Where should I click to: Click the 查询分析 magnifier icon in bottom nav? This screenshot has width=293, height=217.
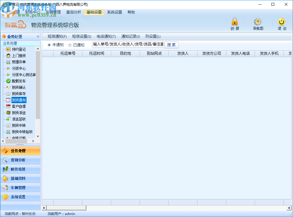tap(5, 160)
